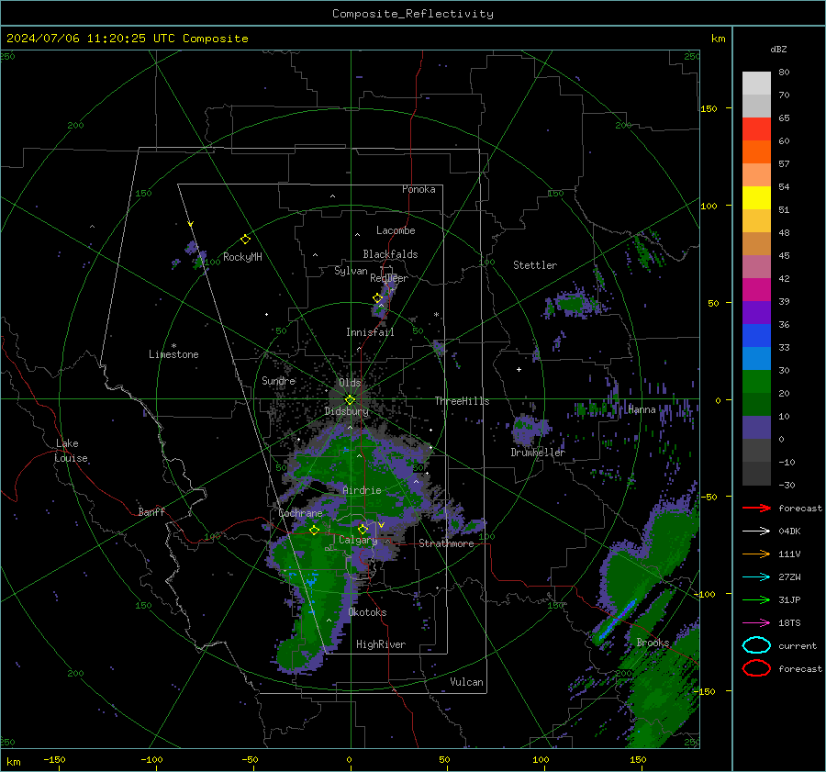Click the Composite_Reflectivity title
The image size is (826, 772).
[413, 14]
